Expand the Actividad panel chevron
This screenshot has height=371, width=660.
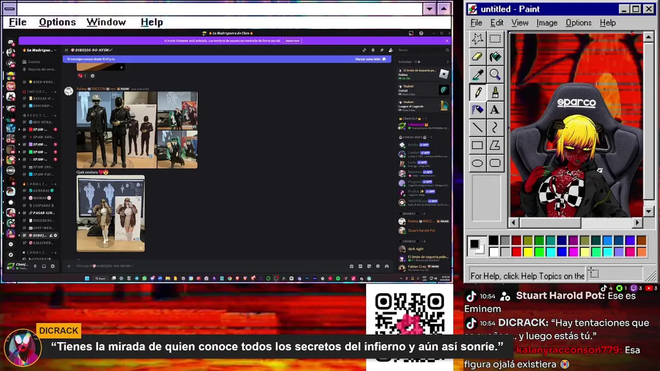coord(447,62)
